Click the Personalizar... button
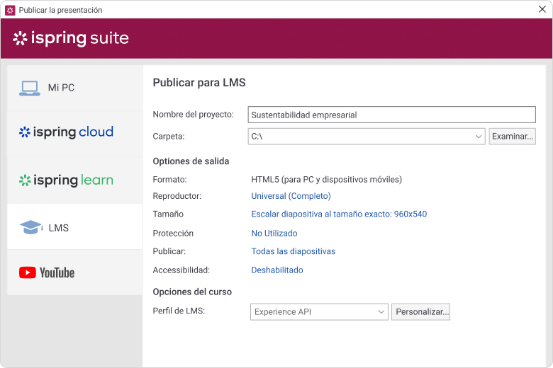Viewport: 553px width, 368px height. [x=420, y=311]
